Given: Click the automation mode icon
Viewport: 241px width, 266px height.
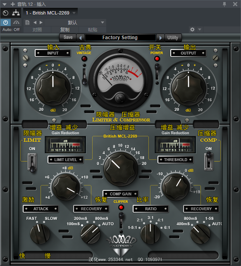Looking at the screenshot, I should pyautogui.click(x=16, y=23).
